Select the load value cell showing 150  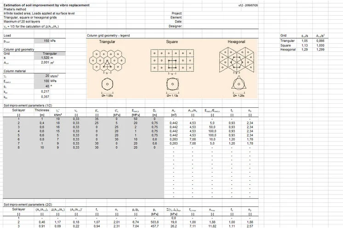[x=42, y=41]
